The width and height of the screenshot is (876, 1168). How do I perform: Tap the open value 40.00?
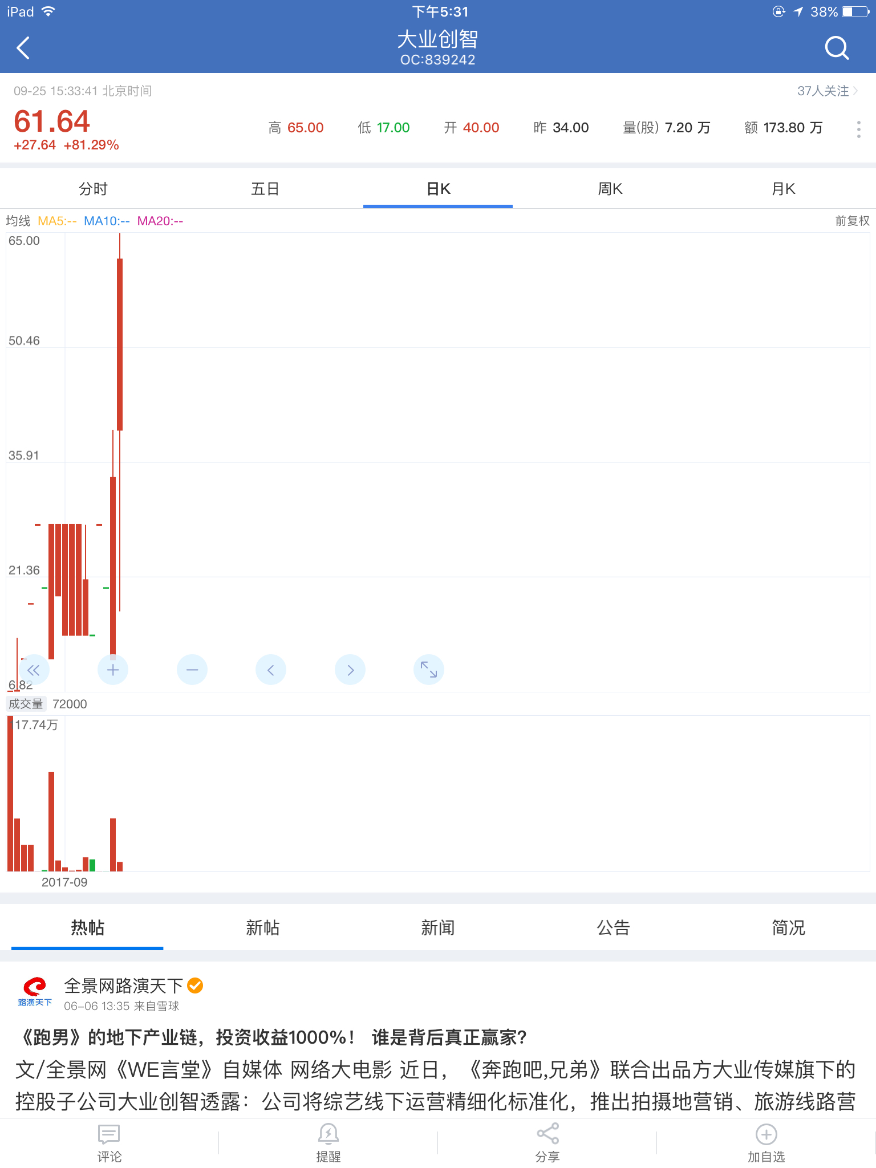pos(481,128)
